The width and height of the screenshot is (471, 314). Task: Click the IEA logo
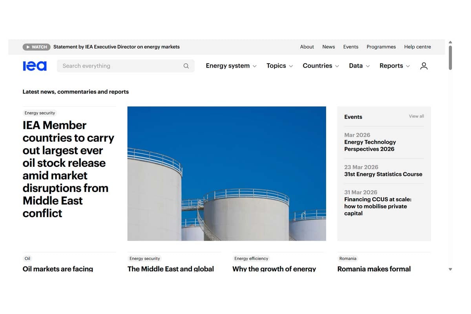point(35,66)
